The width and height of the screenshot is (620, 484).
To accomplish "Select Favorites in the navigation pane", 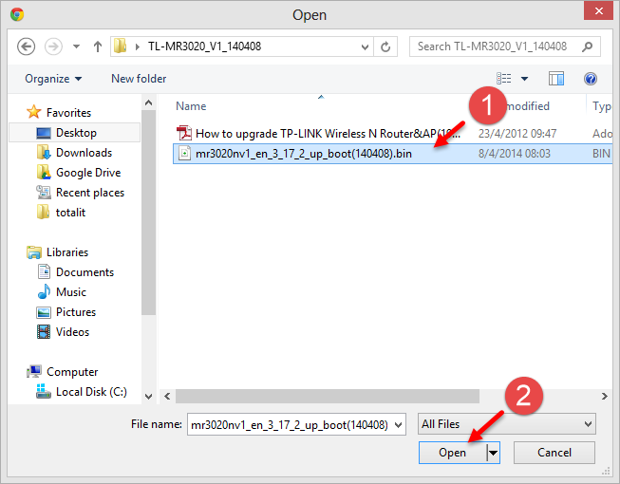I will point(68,113).
